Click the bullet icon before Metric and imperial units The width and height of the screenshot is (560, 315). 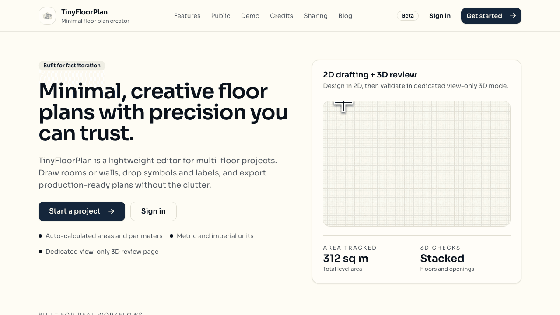[x=171, y=236]
